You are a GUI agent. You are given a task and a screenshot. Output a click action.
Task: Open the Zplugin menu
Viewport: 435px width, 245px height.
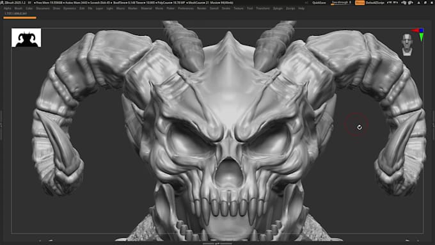(x=278, y=8)
